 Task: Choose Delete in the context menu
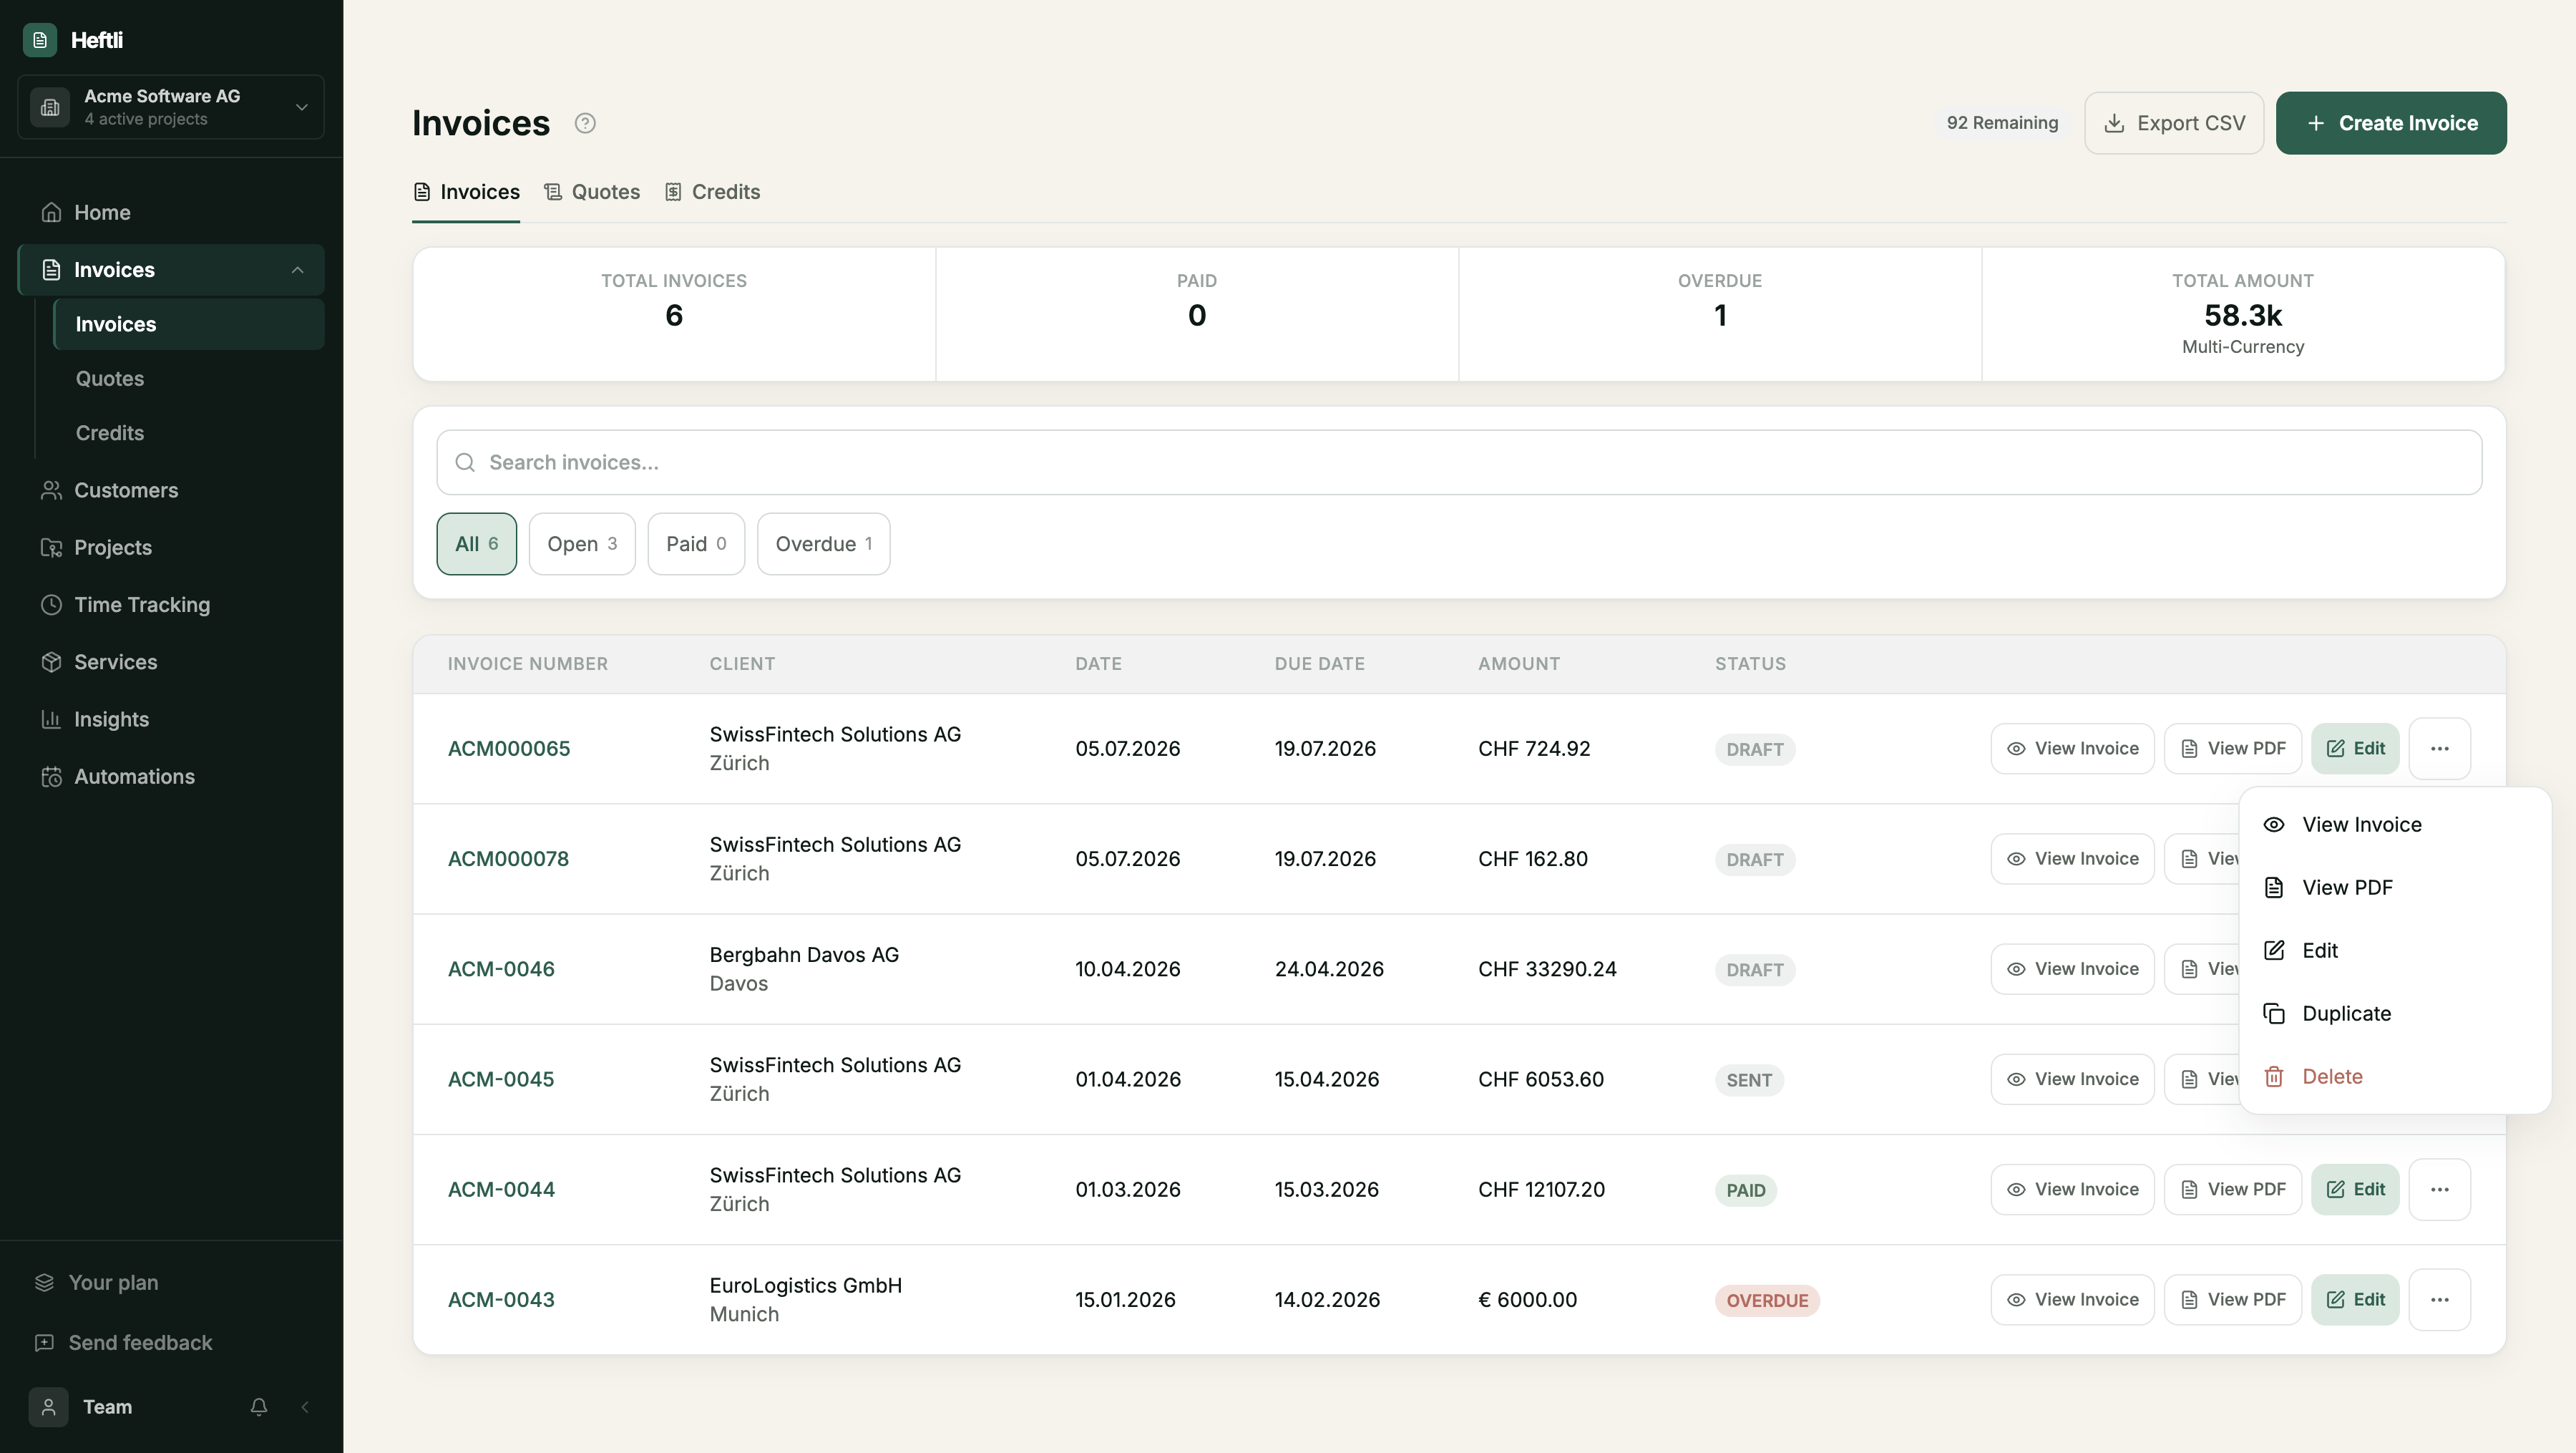(x=2394, y=1076)
